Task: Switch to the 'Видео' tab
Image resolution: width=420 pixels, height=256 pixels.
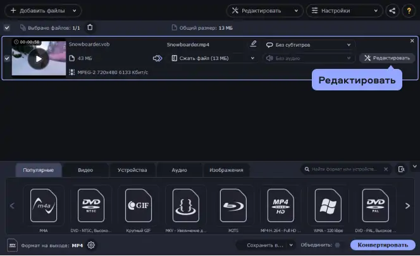Action: [x=85, y=170]
